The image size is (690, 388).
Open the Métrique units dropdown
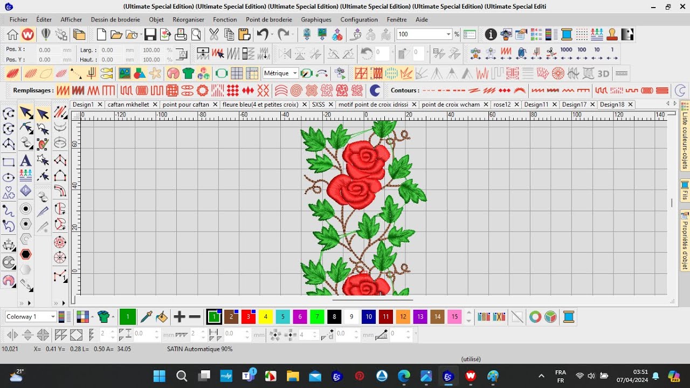tap(295, 73)
